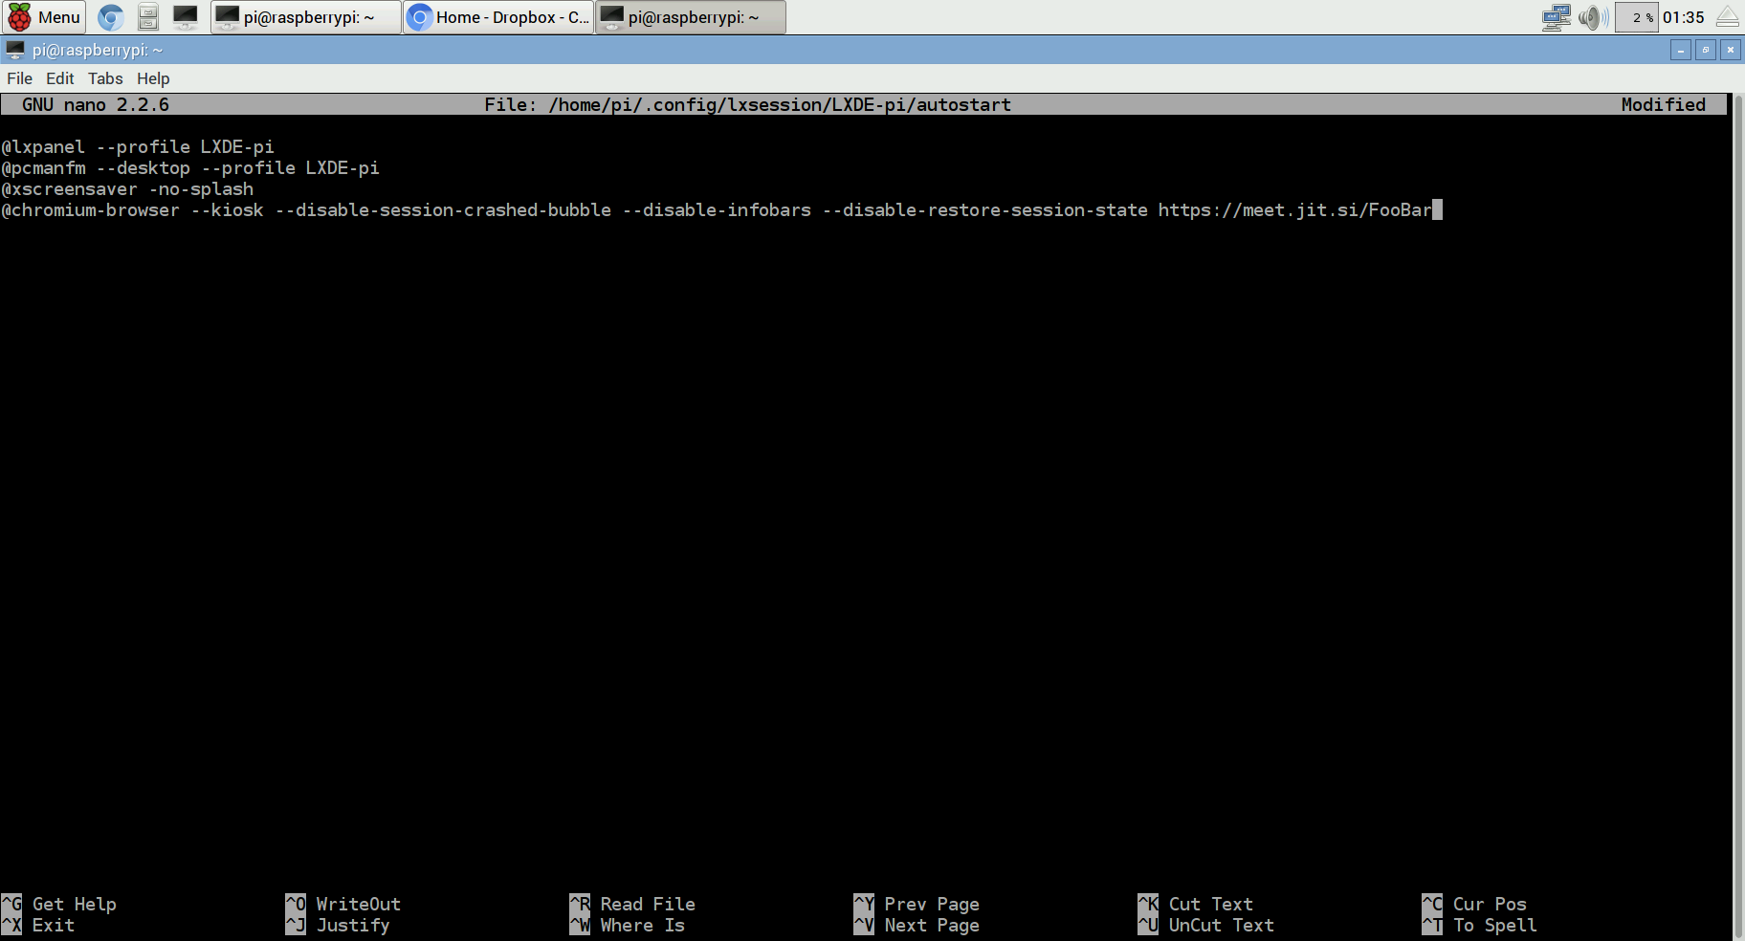The width and height of the screenshot is (1745, 941).
Task: Maximize the terminal window
Action: click(x=1706, y=50)
